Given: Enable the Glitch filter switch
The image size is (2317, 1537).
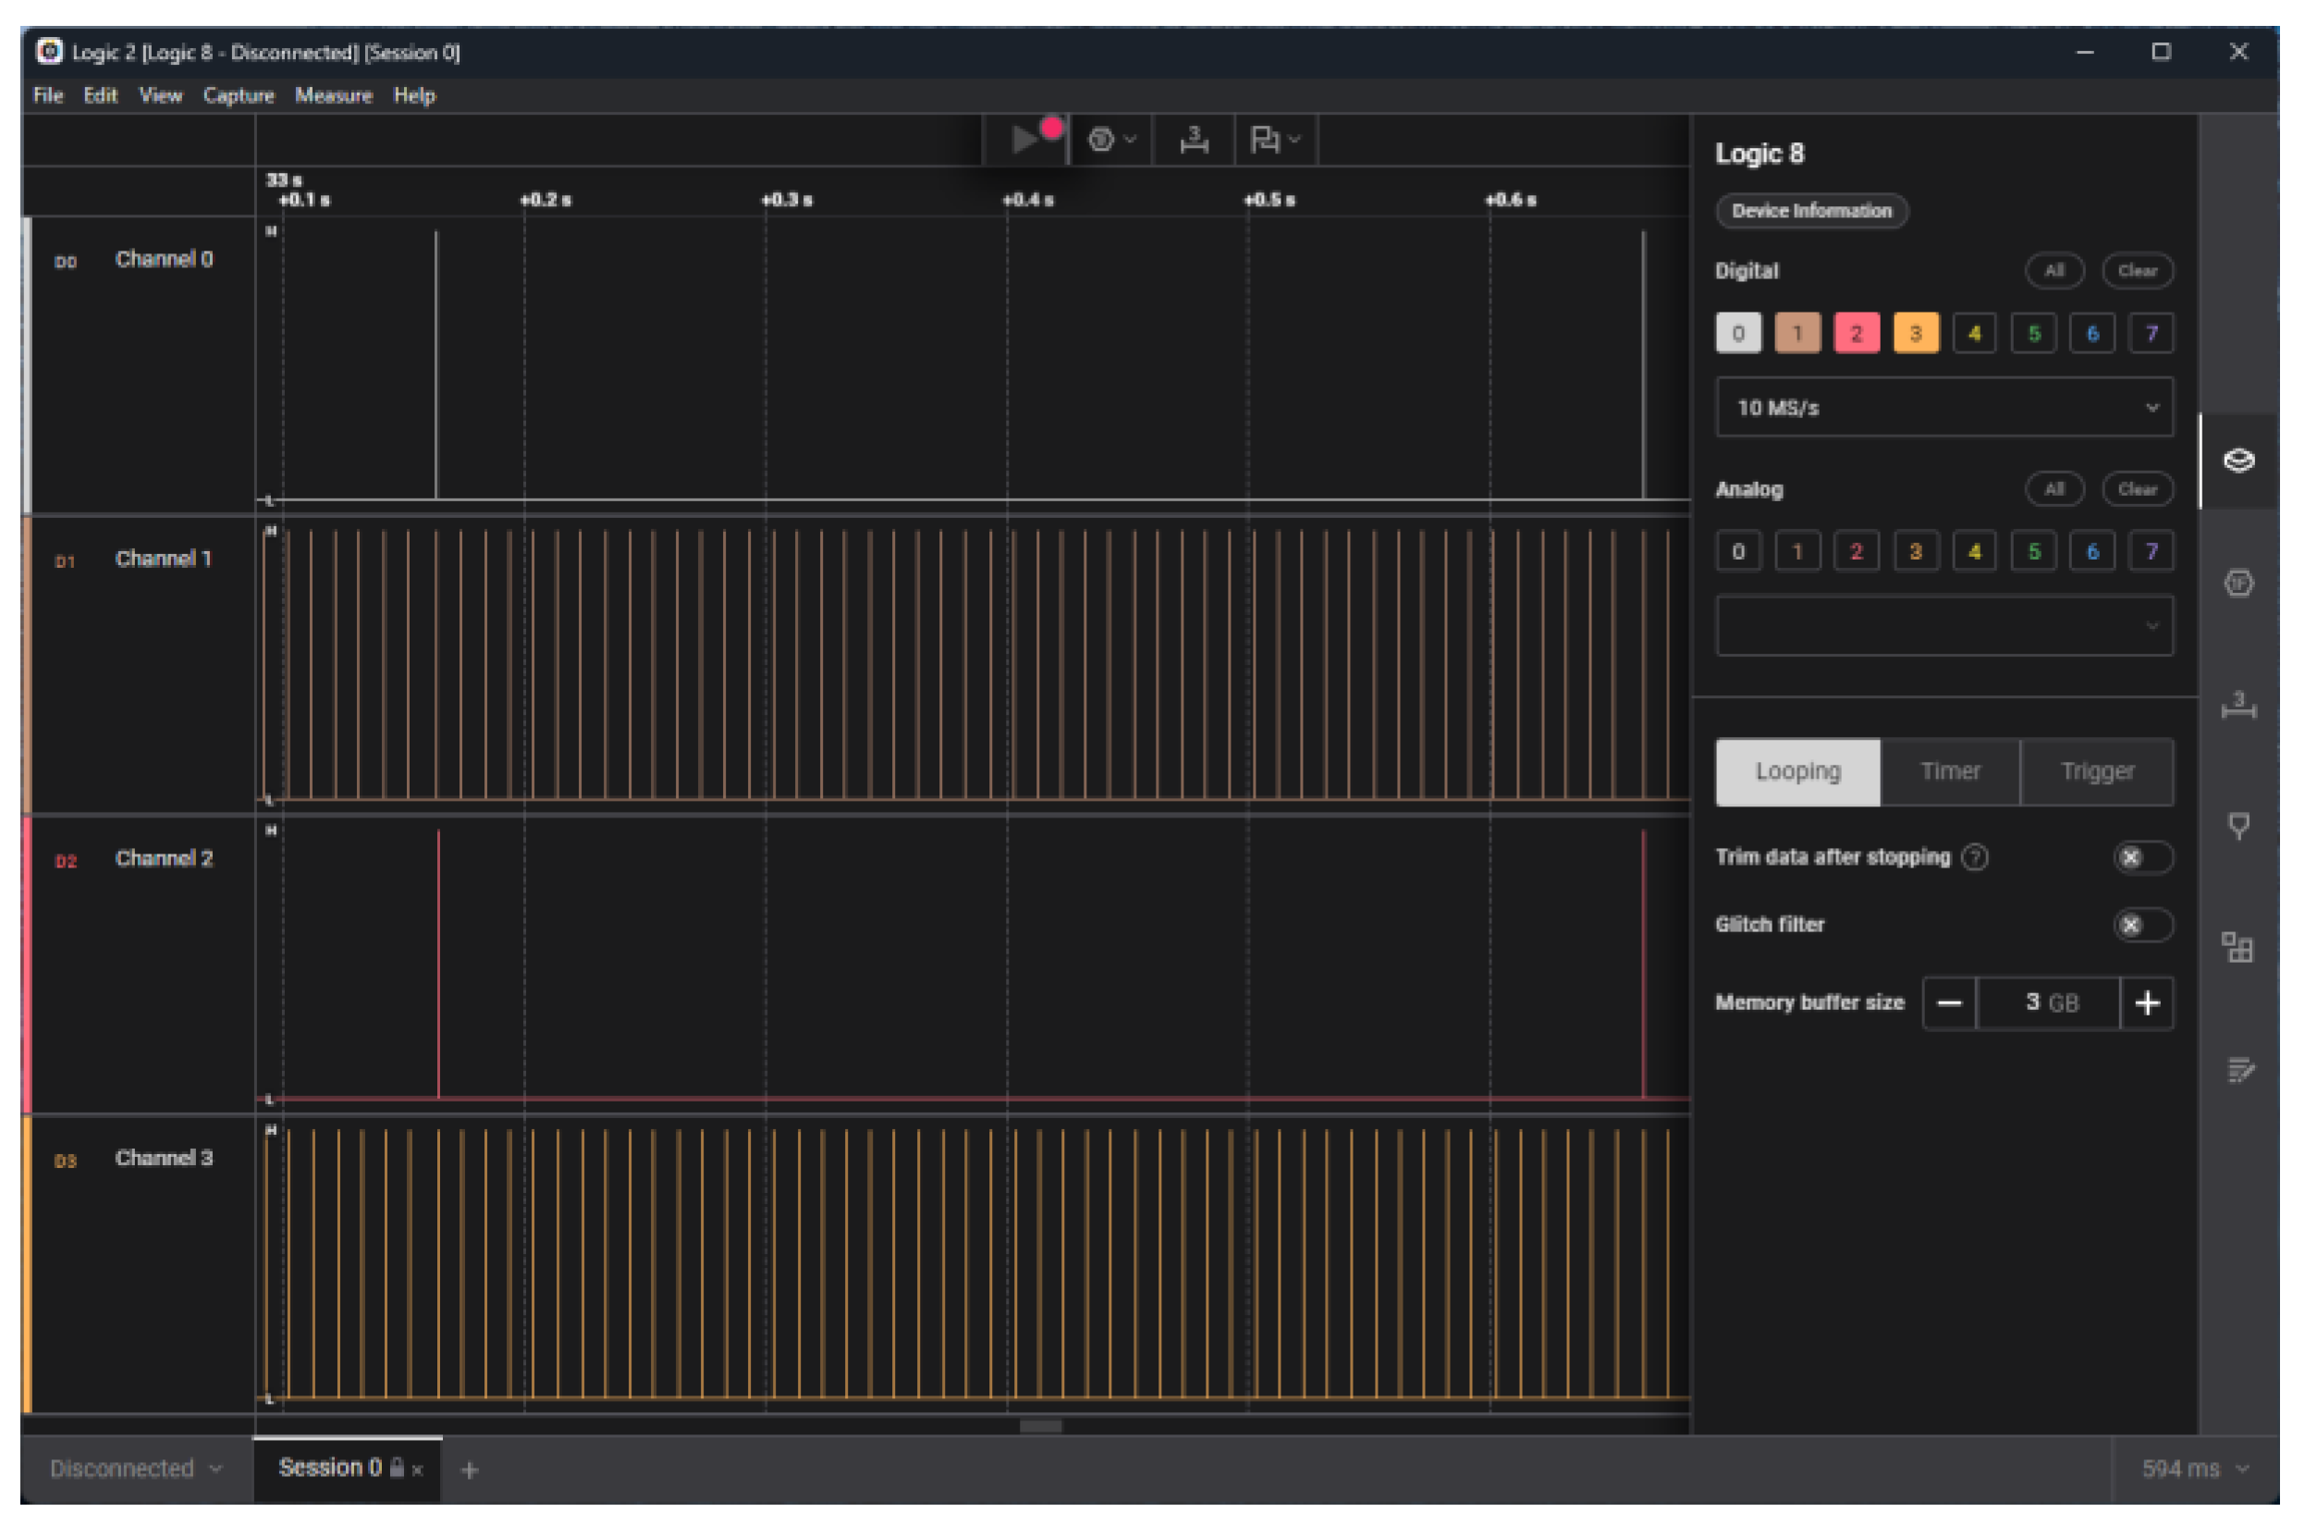Looking at the screenshot, I should click(x=2141, y=926).
